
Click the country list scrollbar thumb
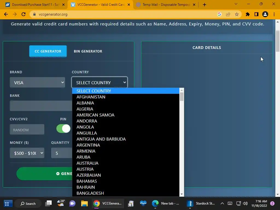pyautogui.click(x=182, y=97)
